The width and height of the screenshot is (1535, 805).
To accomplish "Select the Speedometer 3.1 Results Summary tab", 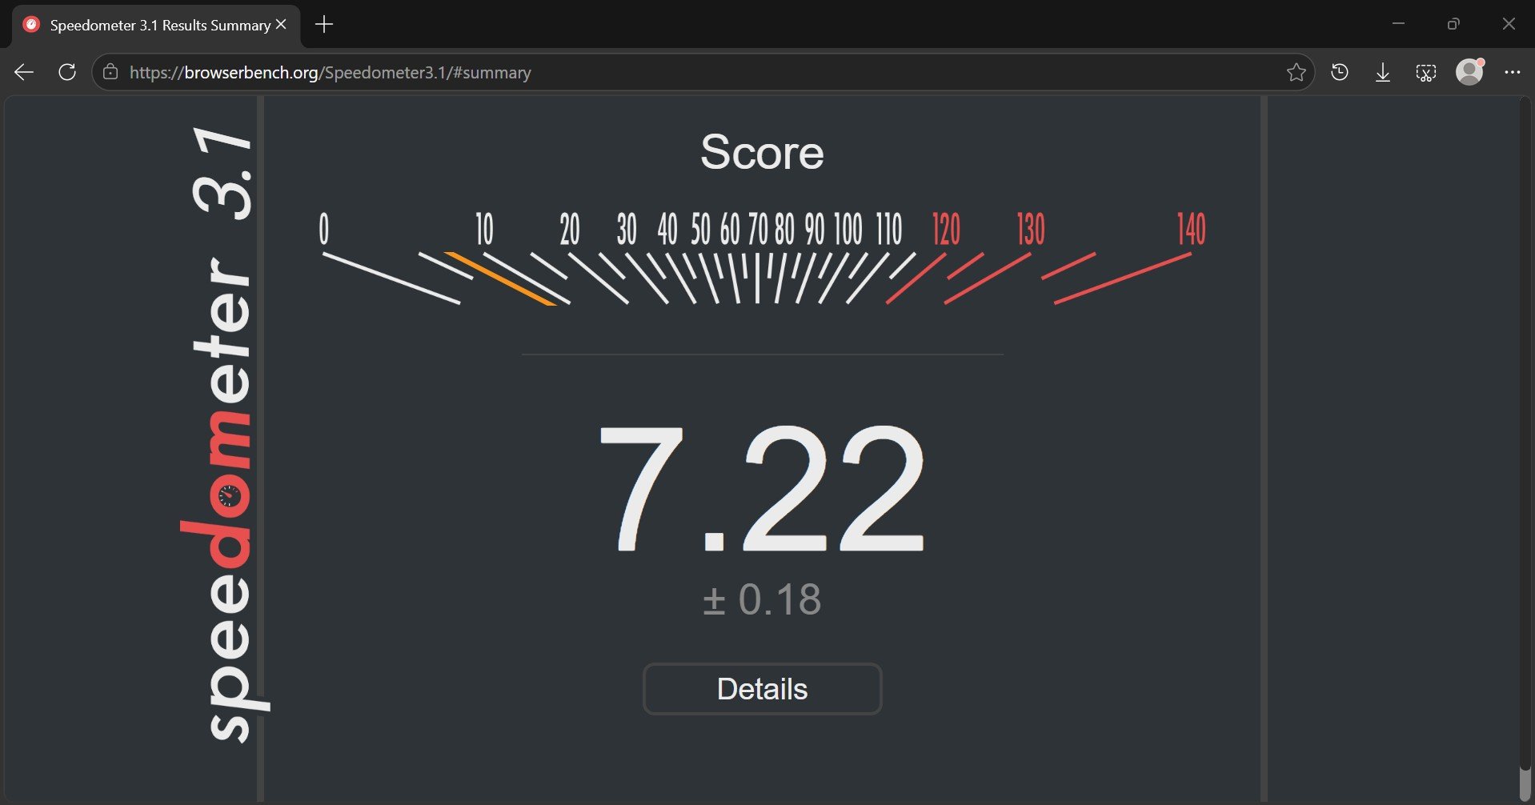I will [156, 26].
